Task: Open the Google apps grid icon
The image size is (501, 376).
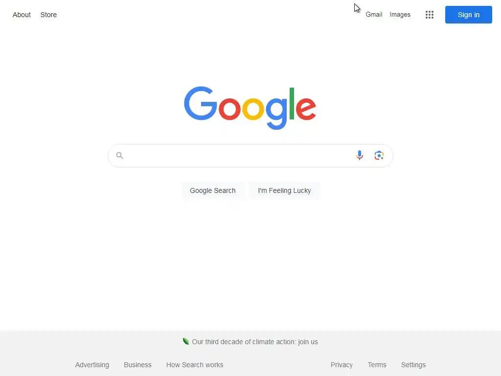Action: [x=430, y=15]
